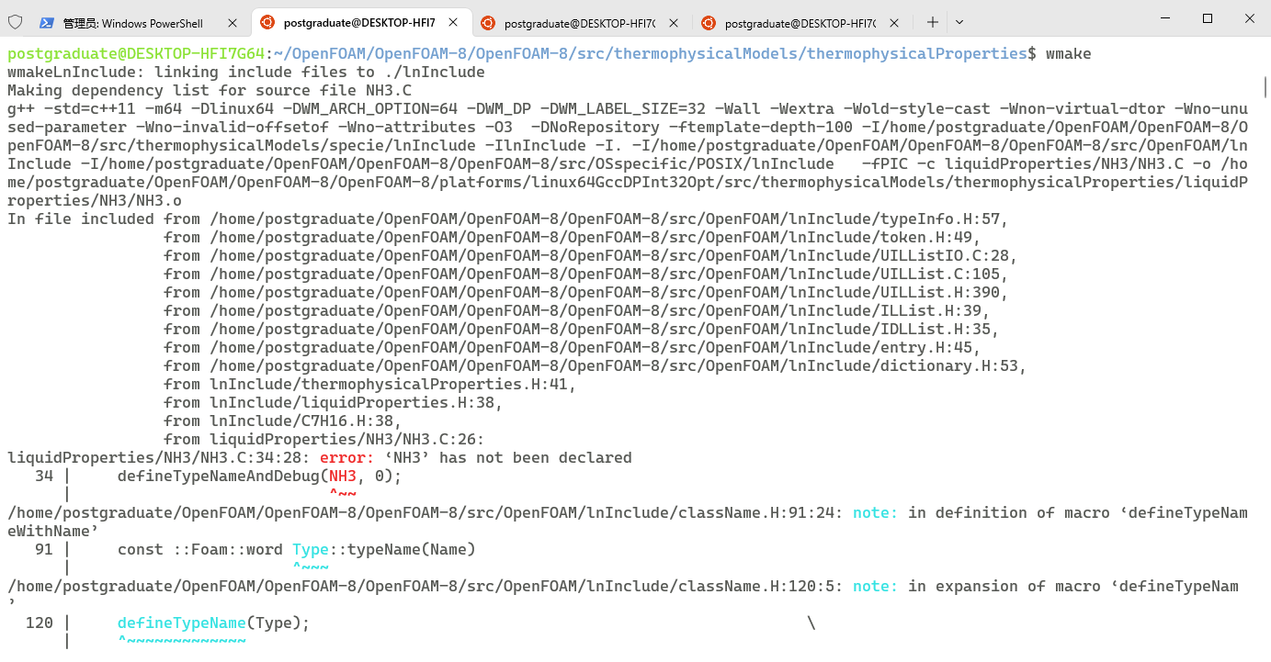Maximize the Windows Terminal window
This screenshot has width=1271, height=662.
pyautogui.click(x=1208, y=18)
